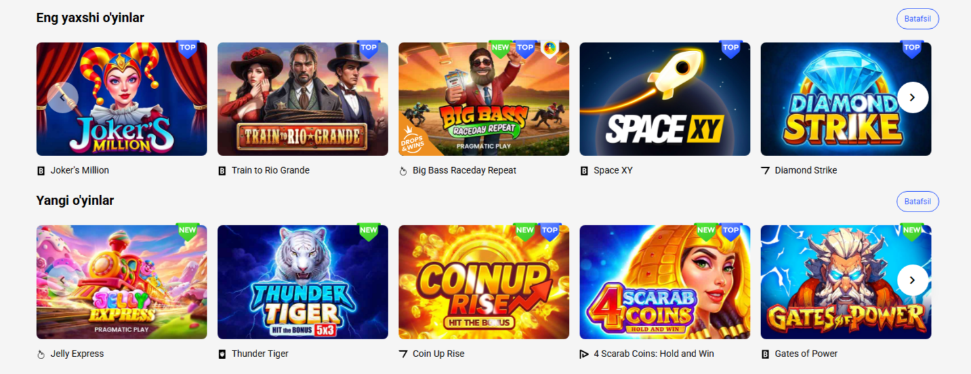Click provider icon beside 4 Scarab Coins label
Viewport: 971px width, 374px height.
[585, 354]
